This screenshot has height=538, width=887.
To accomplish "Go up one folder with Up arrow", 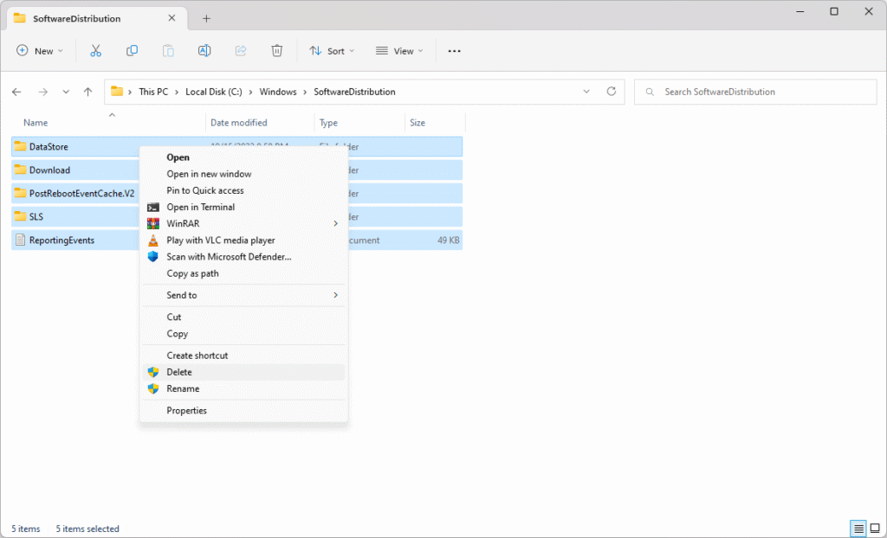I will coord(87,92).
